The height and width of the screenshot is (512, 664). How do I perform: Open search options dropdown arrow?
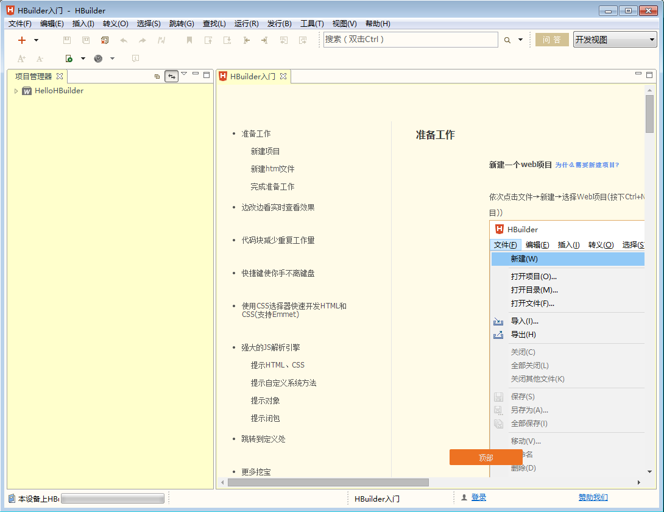point(520,40)
